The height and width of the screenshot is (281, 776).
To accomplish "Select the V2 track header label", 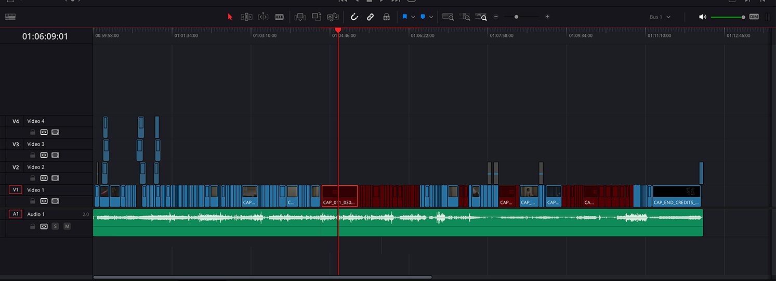I will pos(16,167).
